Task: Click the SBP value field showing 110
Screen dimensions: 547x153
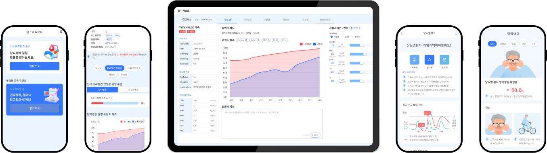Action: click(333, 63)
